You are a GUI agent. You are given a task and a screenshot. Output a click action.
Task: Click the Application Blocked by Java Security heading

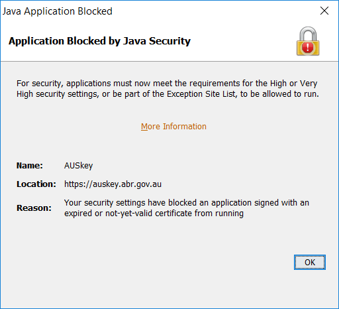click(x=99, y=41)
